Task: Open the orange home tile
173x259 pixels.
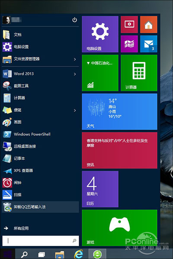Action: click(149, 25)
